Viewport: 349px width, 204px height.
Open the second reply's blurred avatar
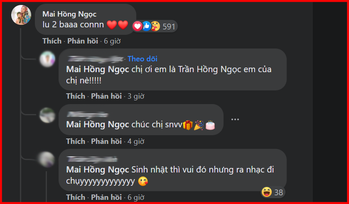tap(47, 115)
